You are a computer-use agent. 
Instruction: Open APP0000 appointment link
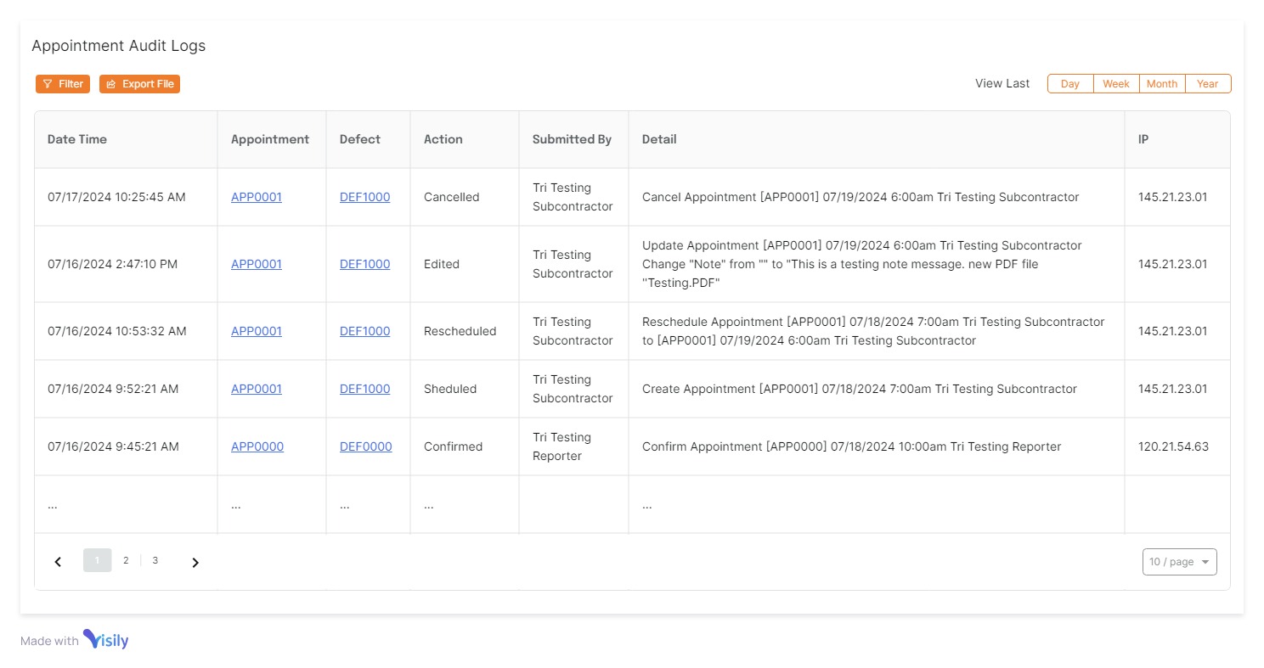257,446
